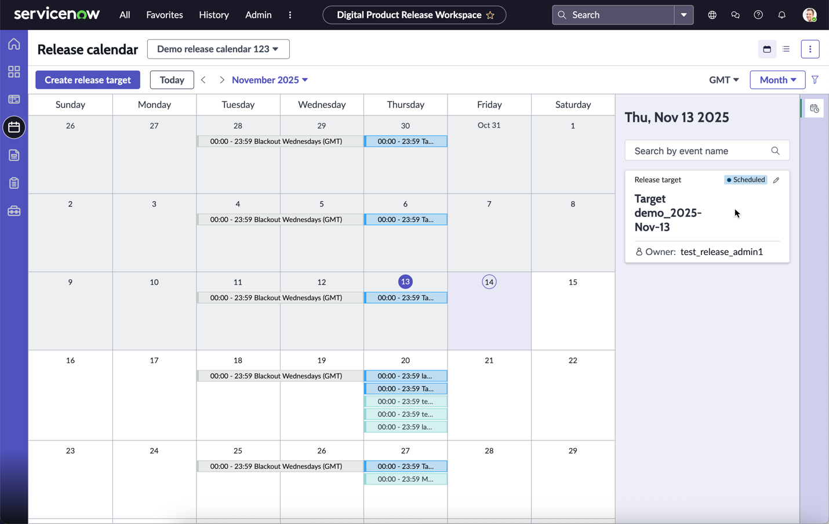Open Blackout Wednesdays event on Nov 25
Screen dimensions: 829x524
280,467
